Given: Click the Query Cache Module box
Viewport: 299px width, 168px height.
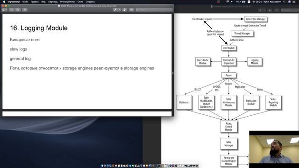Looking at the screenshot, I should pyautogui.click(x=202, y=62).
